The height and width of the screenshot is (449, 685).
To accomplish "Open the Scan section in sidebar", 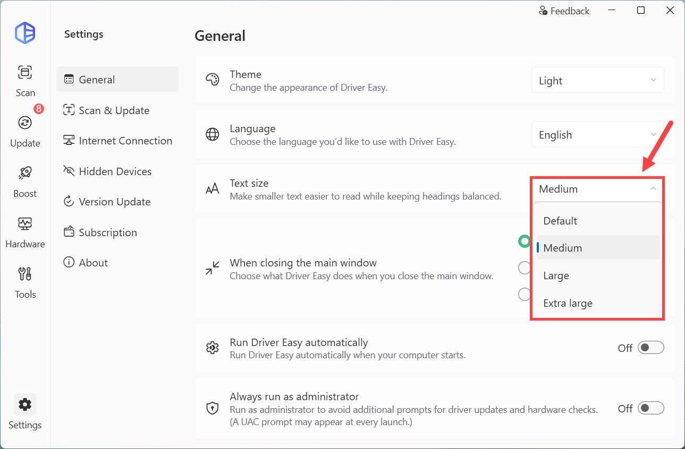I will click(x=25, y=81).
